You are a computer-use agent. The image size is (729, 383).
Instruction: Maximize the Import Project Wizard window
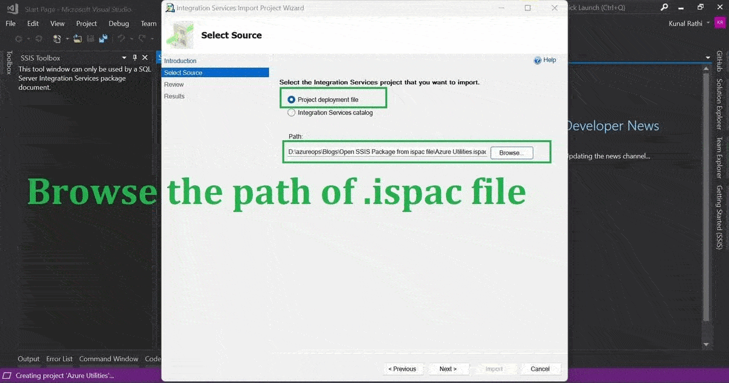pos(527,8)
